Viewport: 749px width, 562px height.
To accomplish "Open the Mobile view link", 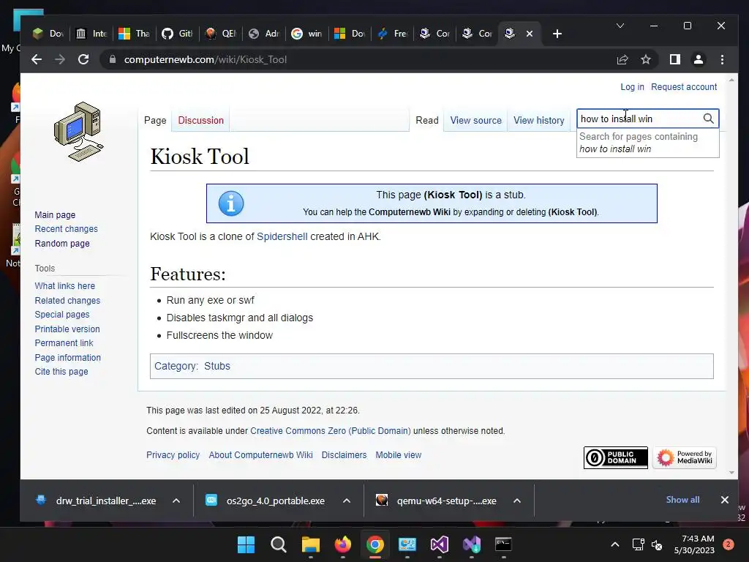I will pos(399,455).
